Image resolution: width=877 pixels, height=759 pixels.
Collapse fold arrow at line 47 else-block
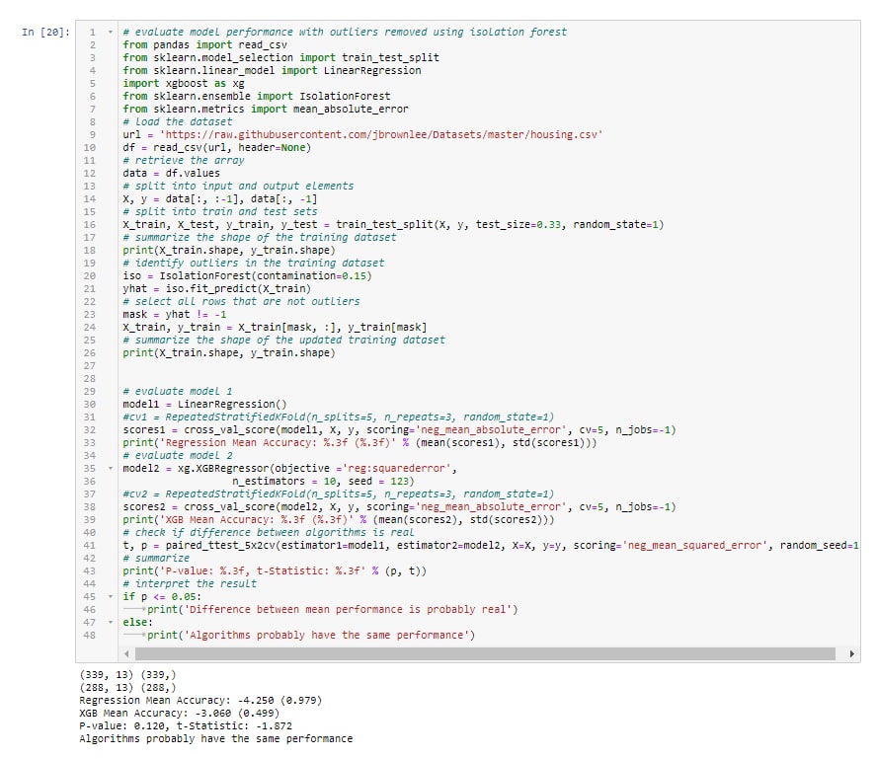coord(111,623)
